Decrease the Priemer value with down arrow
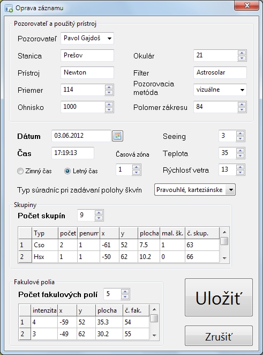Screen dimensions: 263x355 pos(109,92)
